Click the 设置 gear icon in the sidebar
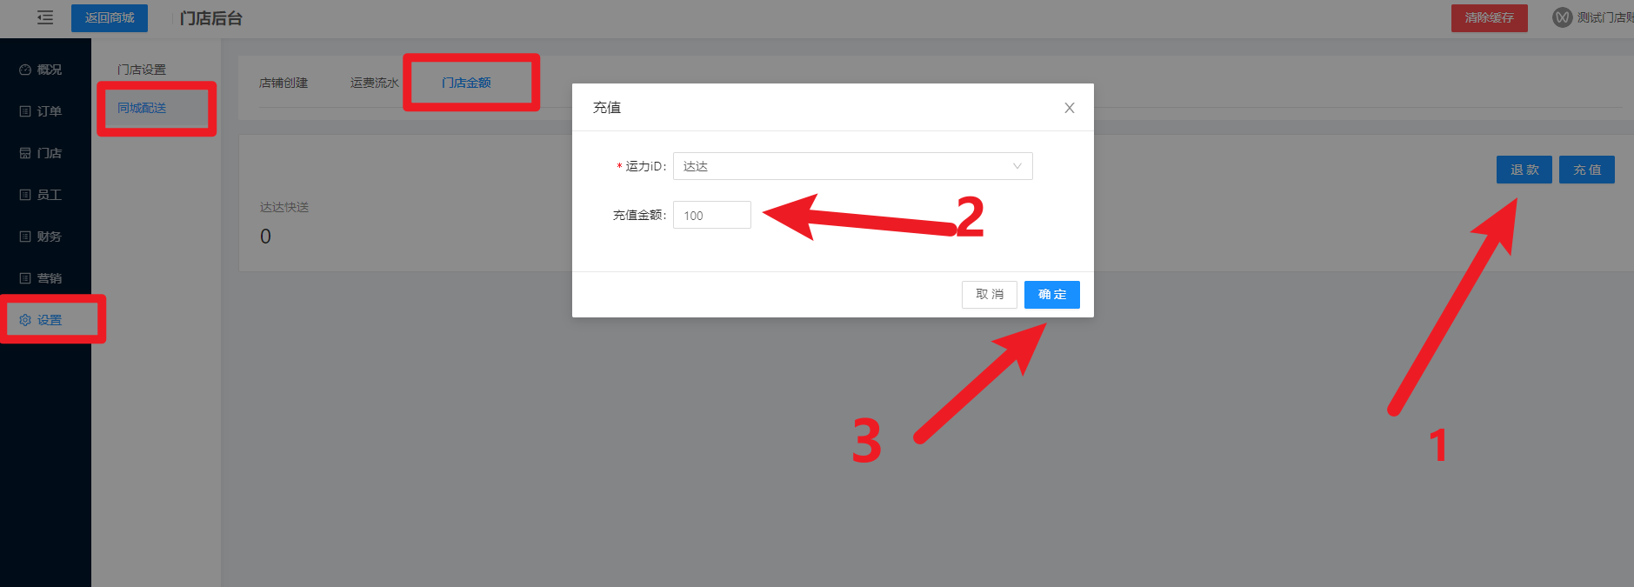This screenshot has height=587, width=1634. (x=25, y=320)
